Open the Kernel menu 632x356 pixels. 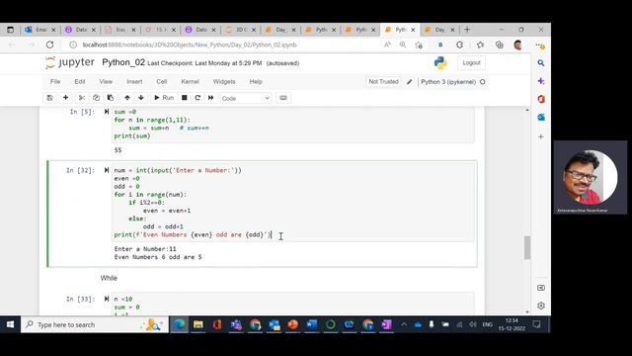pos(190,81)
